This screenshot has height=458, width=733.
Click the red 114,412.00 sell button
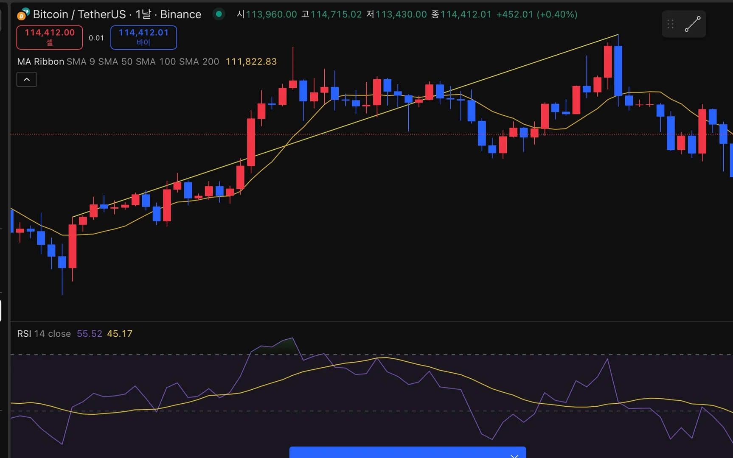point(50,37)
